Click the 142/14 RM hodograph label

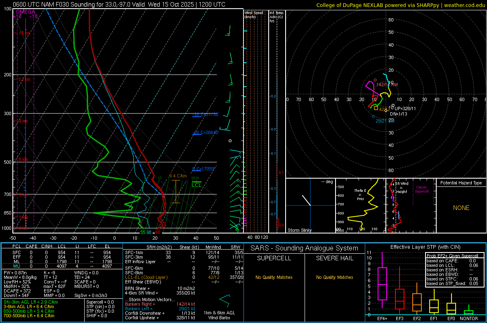click(x=387, y=85)
